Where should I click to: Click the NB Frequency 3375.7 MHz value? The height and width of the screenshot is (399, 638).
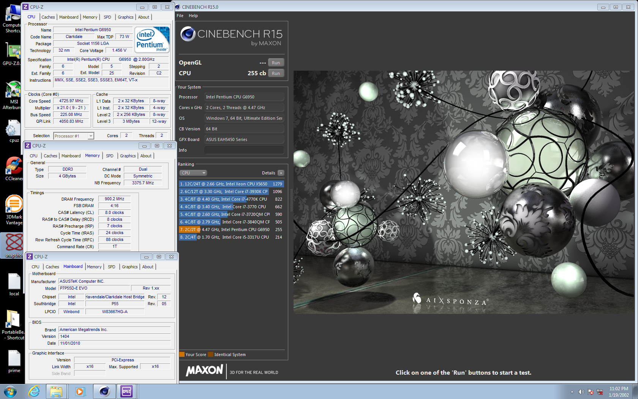pos(143,183)
